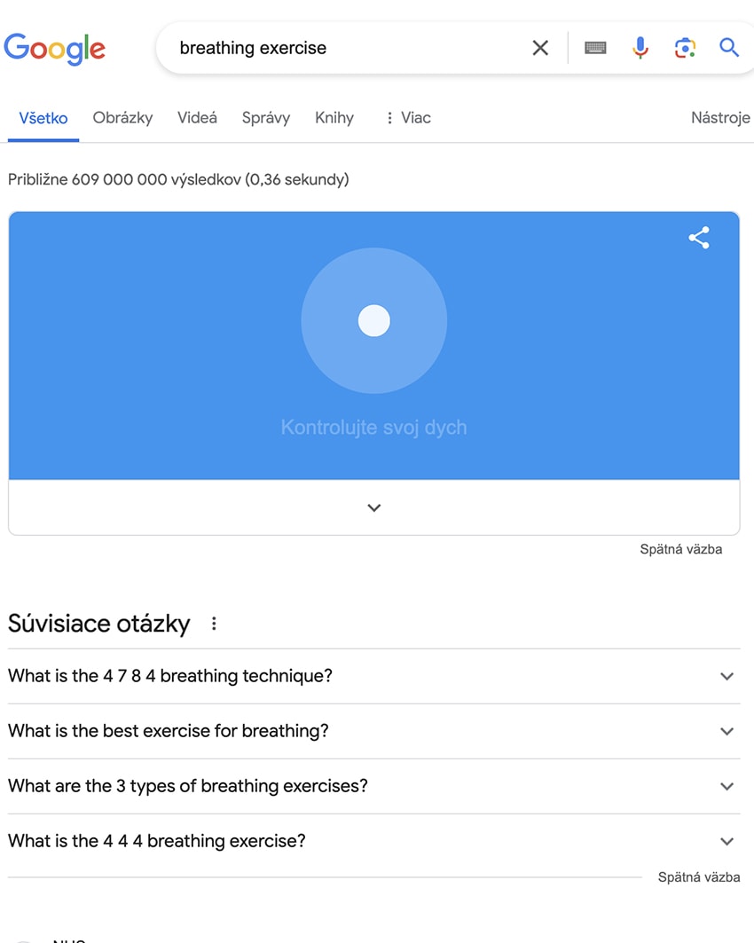Screen dimensions: 754x943
Task: Open the Viac more menu
Action: click(408, 118)
